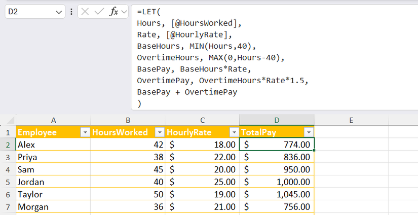Select column C header
Viewport: 418px width, 215px height.
click(x=202, y=120)
